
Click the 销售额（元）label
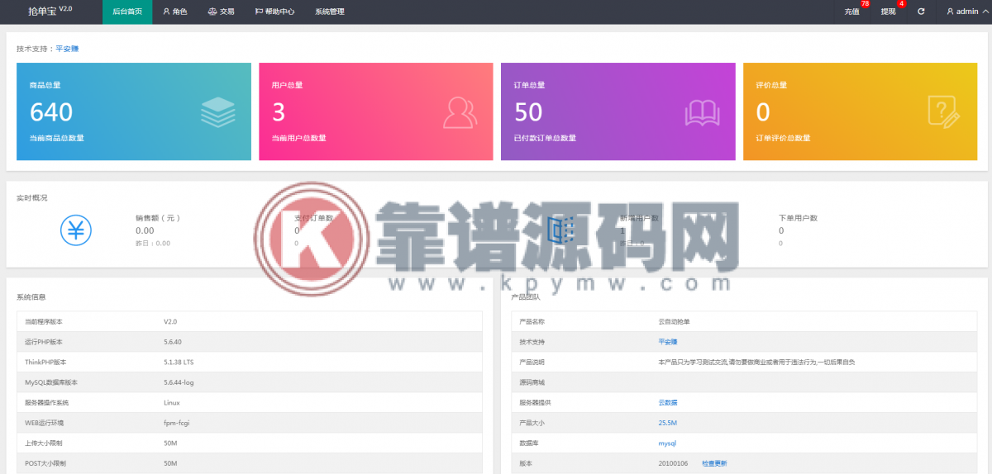158,218
